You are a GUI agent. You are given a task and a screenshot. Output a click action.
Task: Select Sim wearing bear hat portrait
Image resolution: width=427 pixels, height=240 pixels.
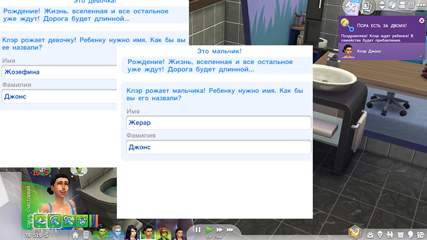163,233
